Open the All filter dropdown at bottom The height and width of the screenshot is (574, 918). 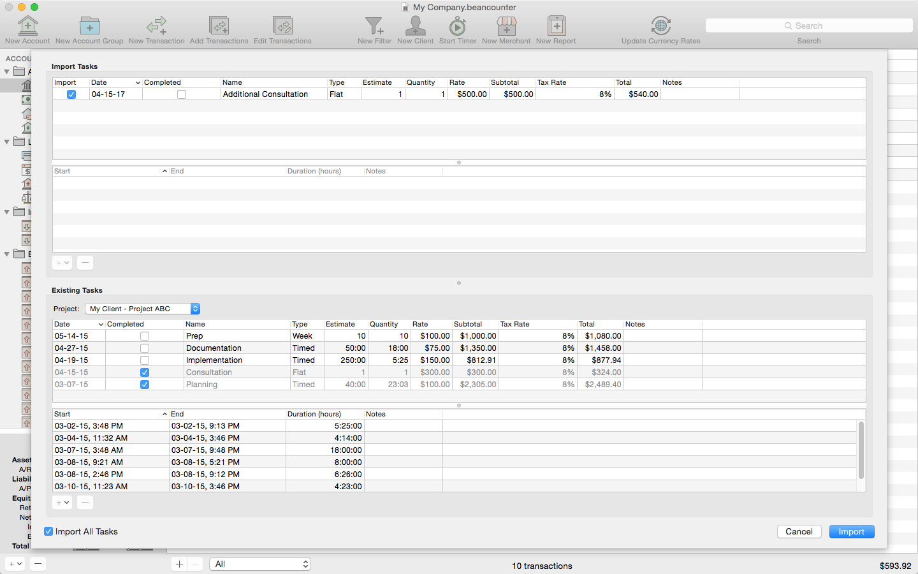click(x=260, y=564)
